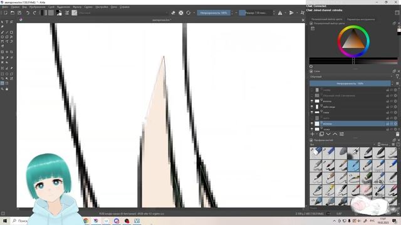Open the layer filter funnel icon
401x225 pixels.
coord(397,76)
